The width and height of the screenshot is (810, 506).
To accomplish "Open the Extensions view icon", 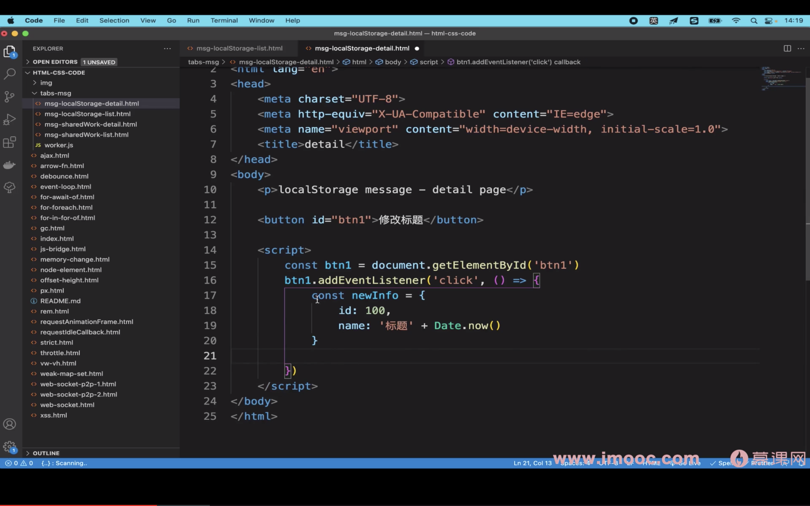I will coord(10,142).
